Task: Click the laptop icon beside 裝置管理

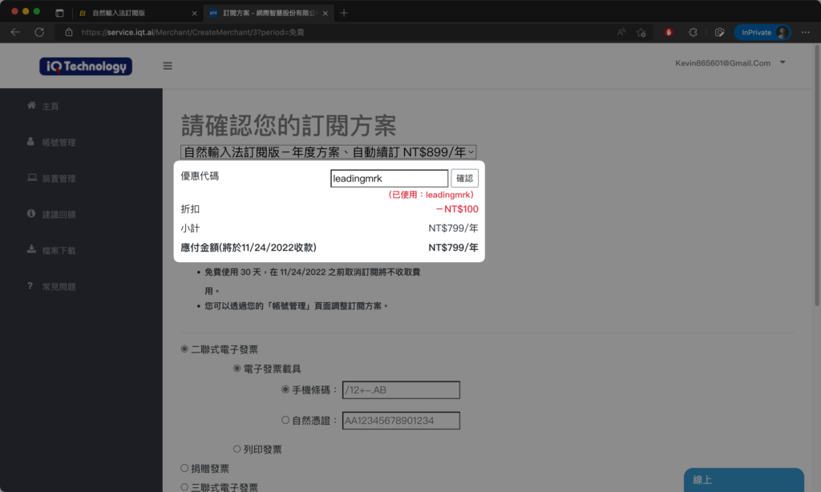Action: click(32, 177)
